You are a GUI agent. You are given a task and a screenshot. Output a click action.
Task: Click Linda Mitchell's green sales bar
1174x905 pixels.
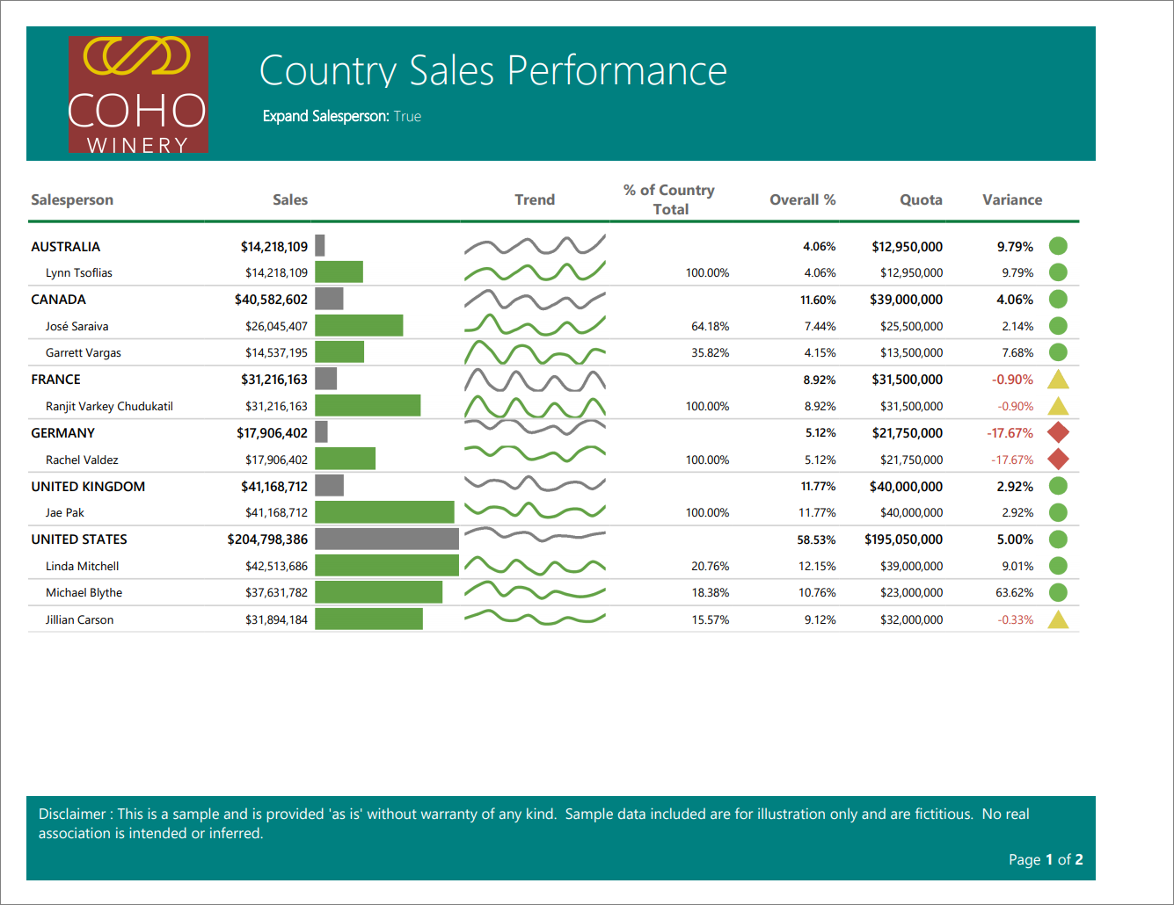pyautogui.click(x=387, y=566)
